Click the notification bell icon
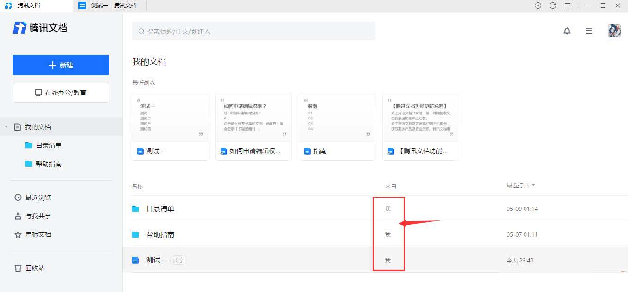The image size is (628, 292). tap(567, 31)
